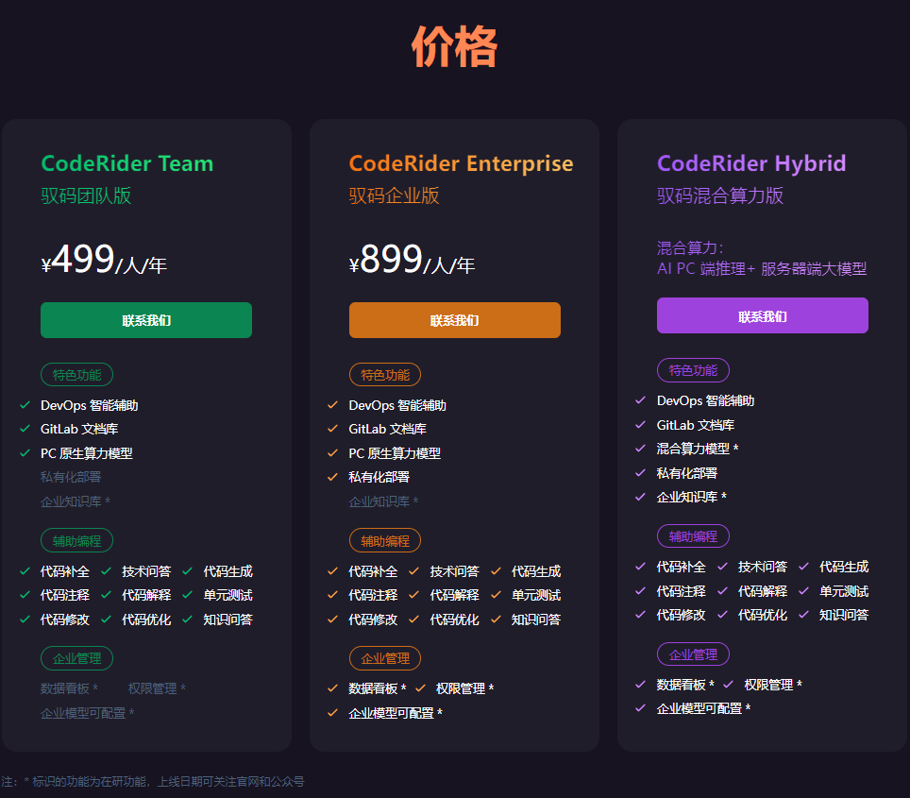Click the green 联系我们 button under CodeRider Team

point(146,320)
